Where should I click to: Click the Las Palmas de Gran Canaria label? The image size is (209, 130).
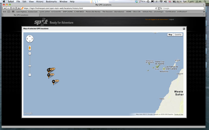pos(171,68)
